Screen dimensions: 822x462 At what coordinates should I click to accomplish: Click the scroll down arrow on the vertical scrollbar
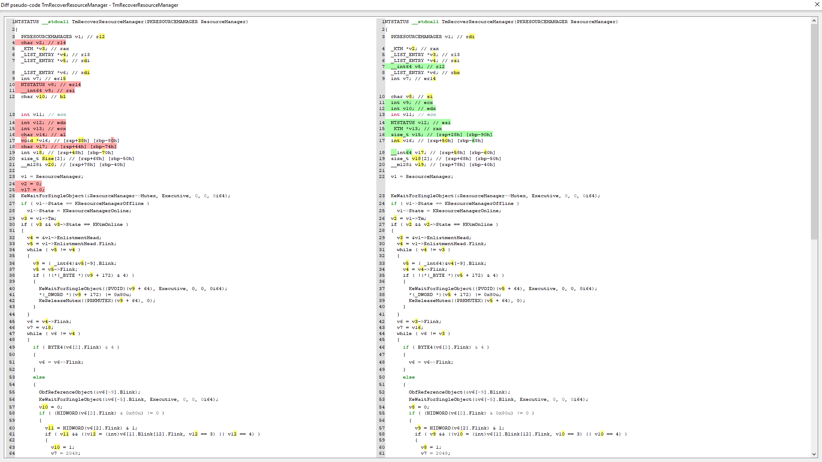pos(814,454)
